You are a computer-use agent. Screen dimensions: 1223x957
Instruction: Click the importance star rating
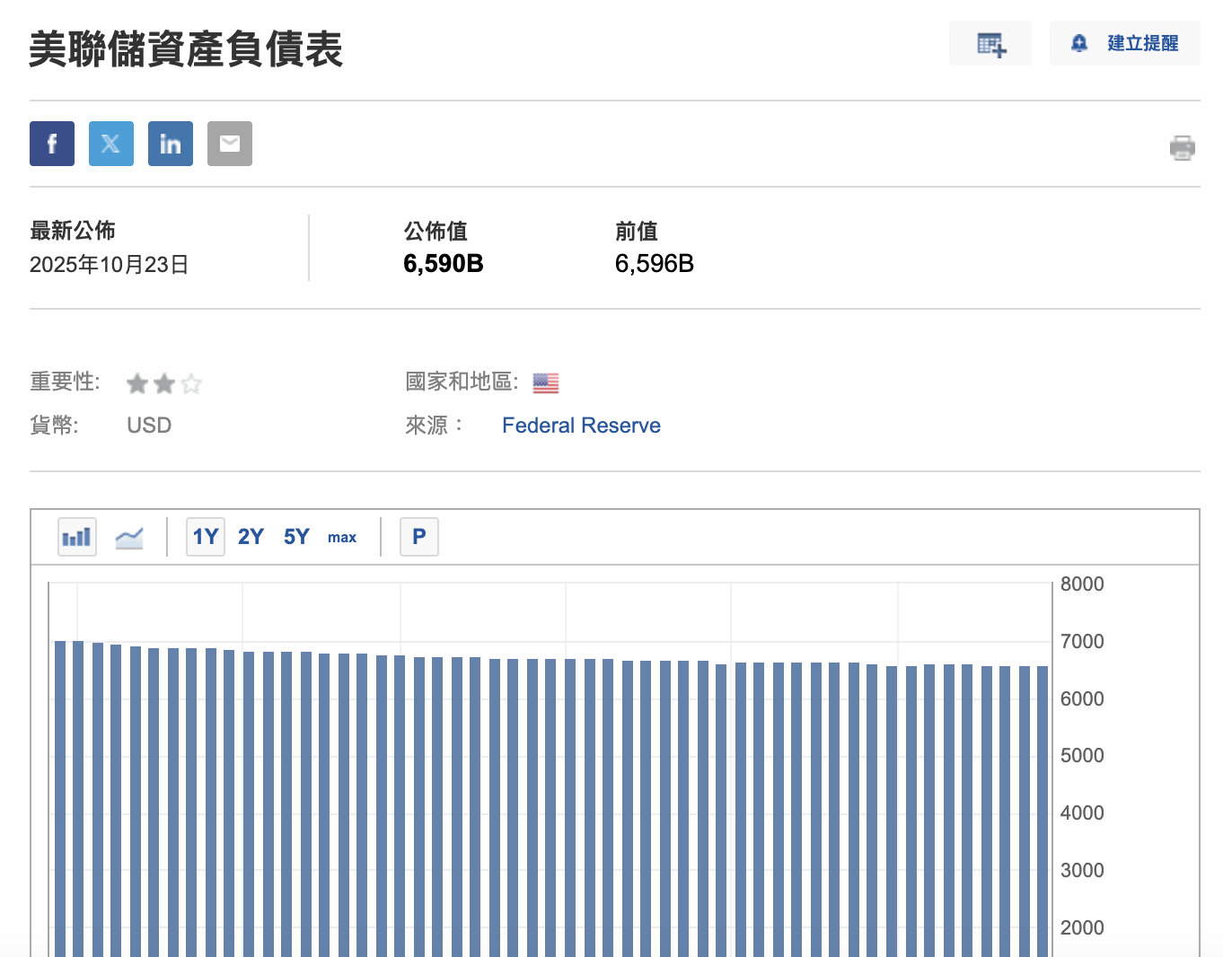tap(164, 384)
